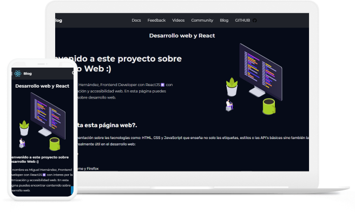Viewport: 355px width, 212px height.
Task: Click the seated developer figure on phone
Action: pyautogui.click(x=22, y=143)
